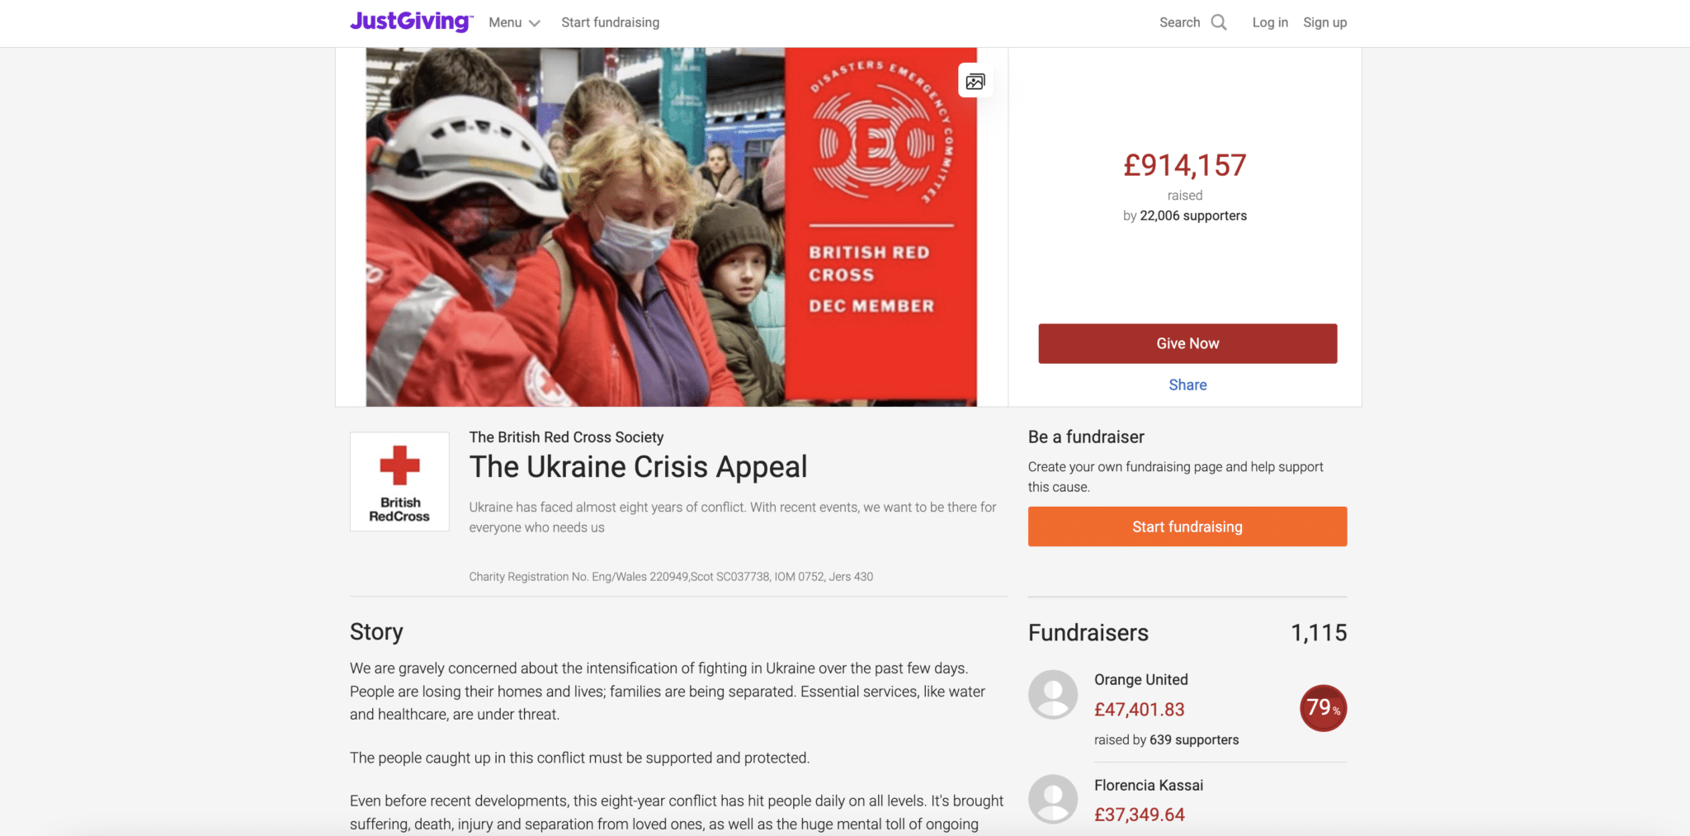The width and height of the screenshot is (1690, 836).
Task: Open Orange United fundraiser page
Action: tap(1141, 679)
